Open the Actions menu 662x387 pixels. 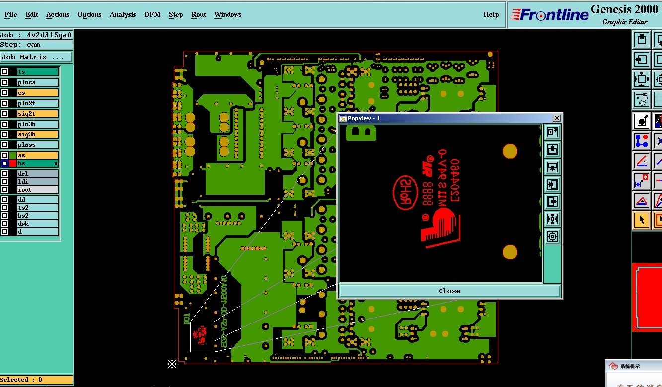(x=58, y=14)
